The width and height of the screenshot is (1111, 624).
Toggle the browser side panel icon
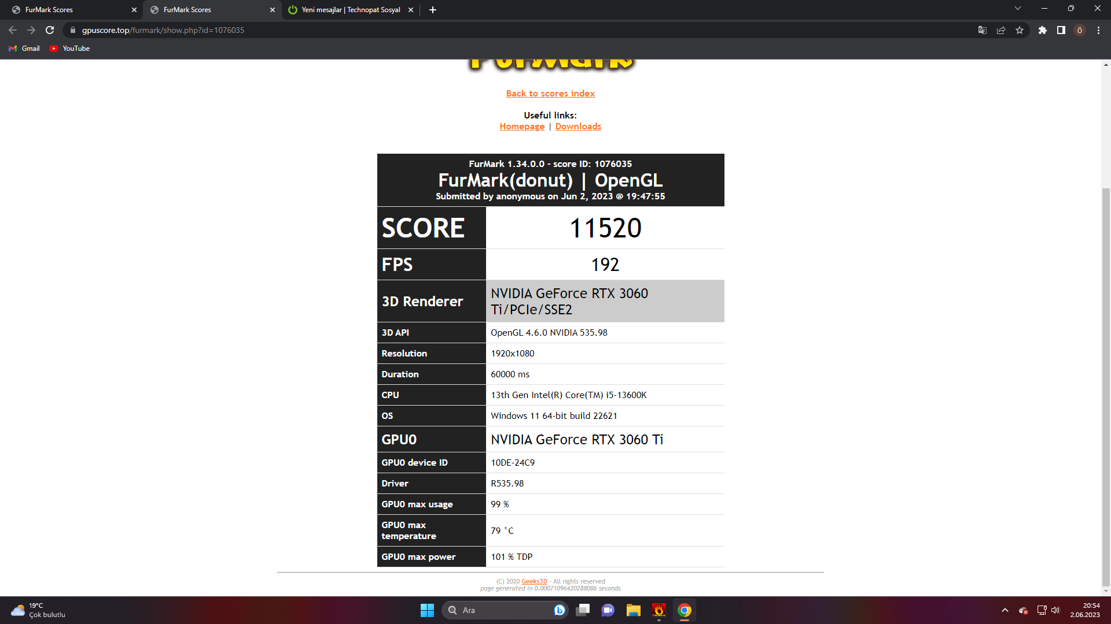point(1061,30)
